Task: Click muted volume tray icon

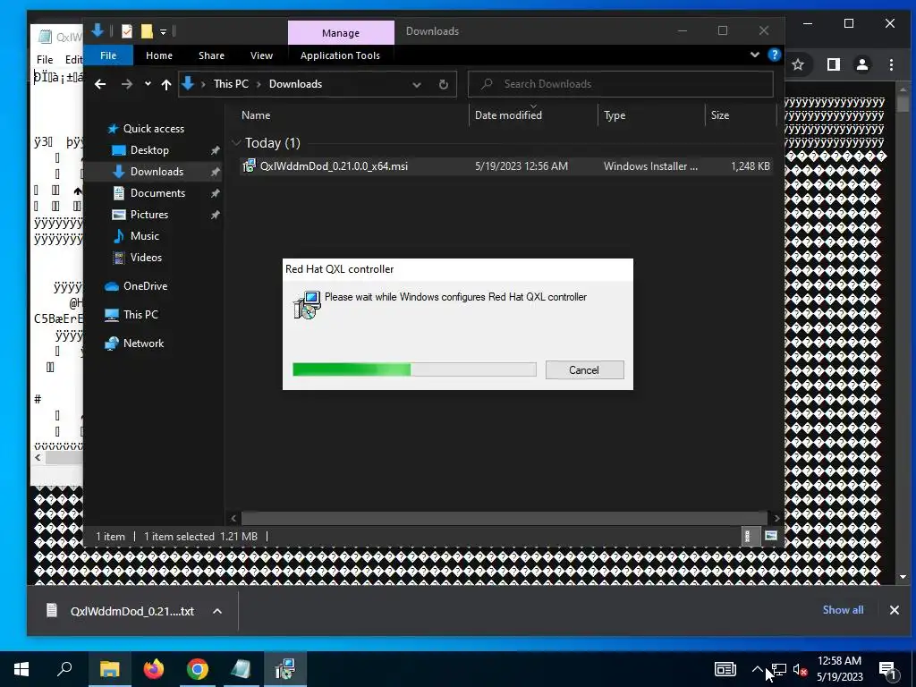Action: [x=800, y=669]
